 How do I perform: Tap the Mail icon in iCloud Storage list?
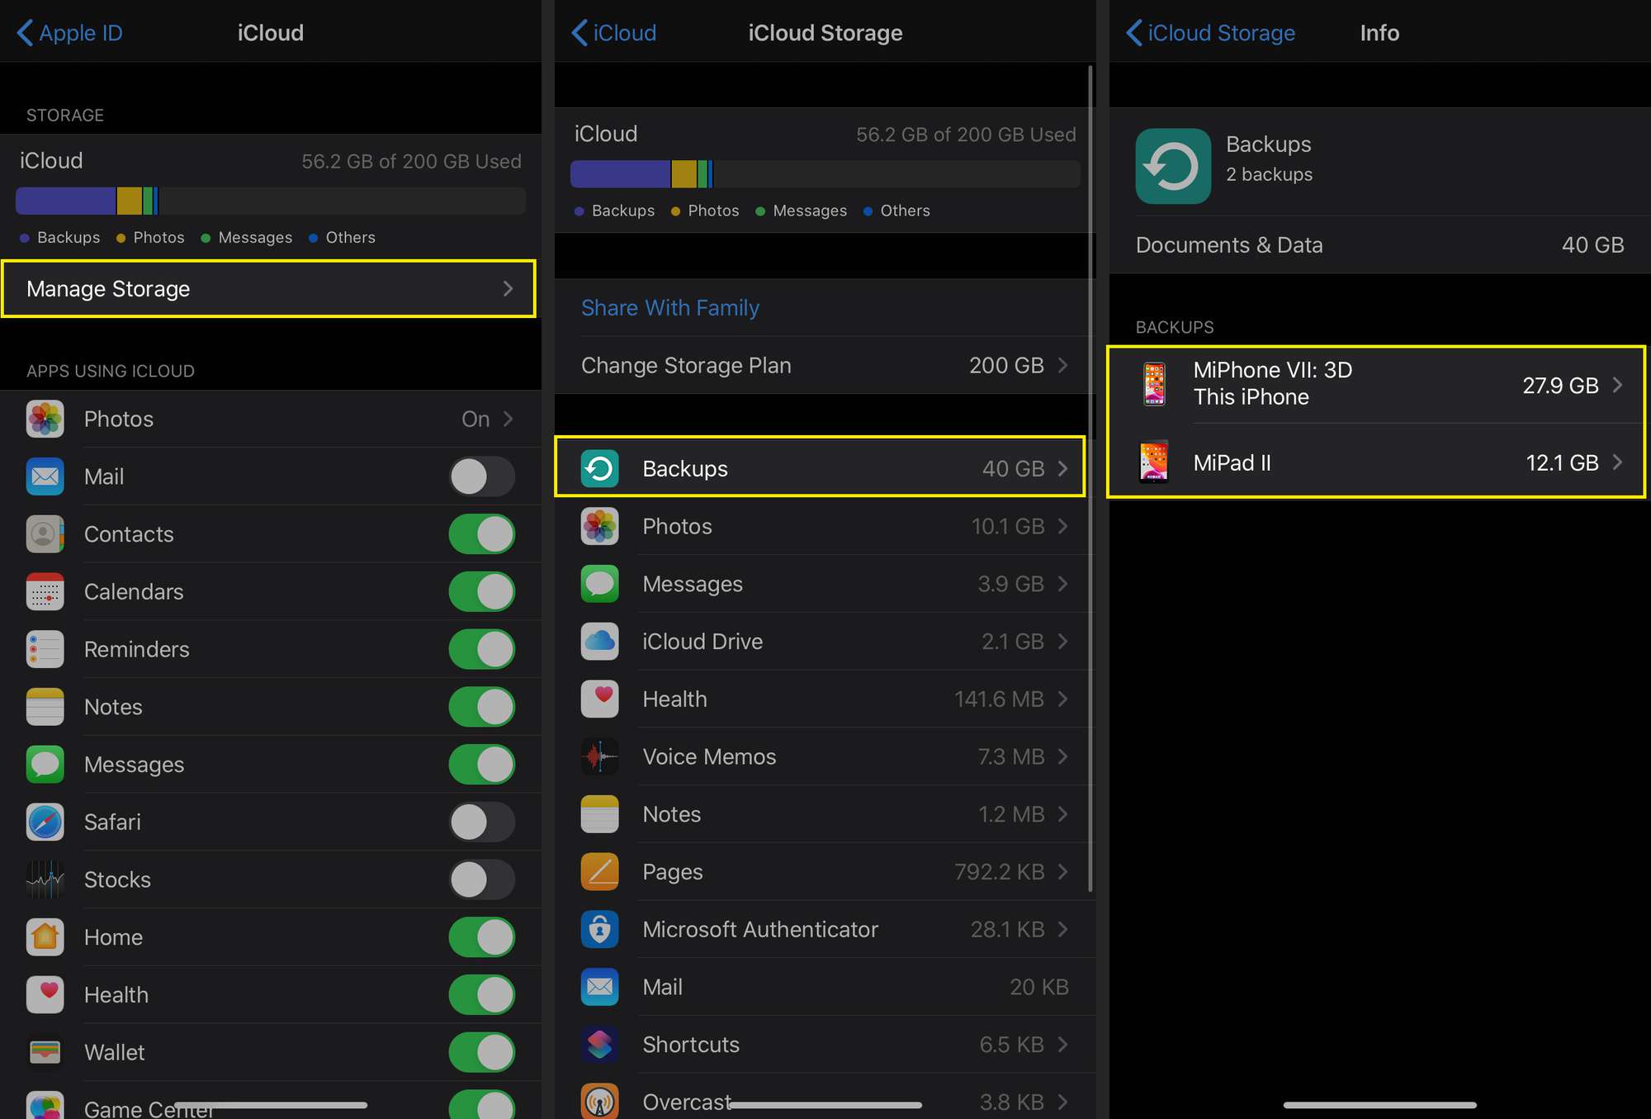coord(599,987)
